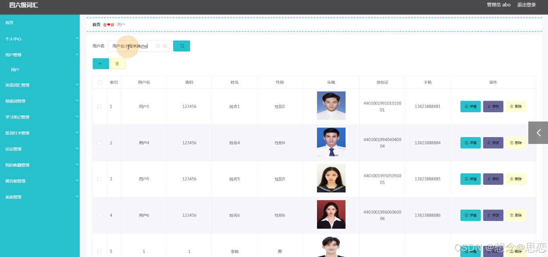
Task: Show 详情 for 用户5
Action: click(x=470, y=179)
